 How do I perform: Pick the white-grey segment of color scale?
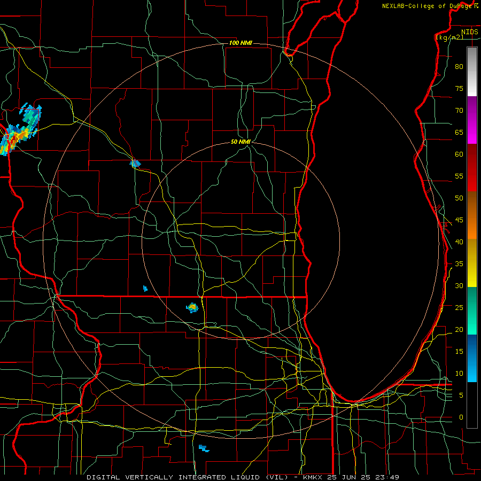pos(472,72)
